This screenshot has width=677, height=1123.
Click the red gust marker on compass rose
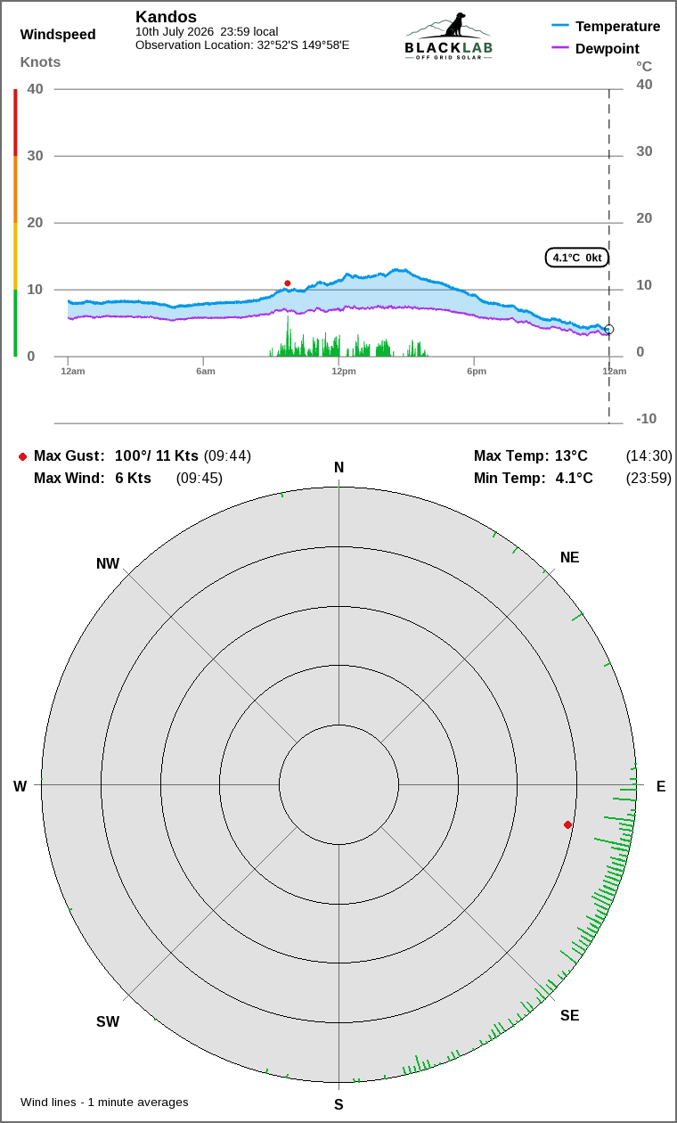(x=567, y=825)
